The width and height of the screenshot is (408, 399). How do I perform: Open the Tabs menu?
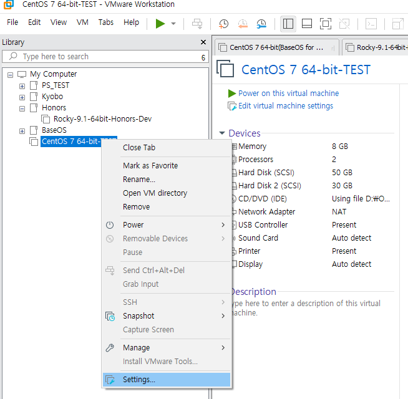coord(106,22)
